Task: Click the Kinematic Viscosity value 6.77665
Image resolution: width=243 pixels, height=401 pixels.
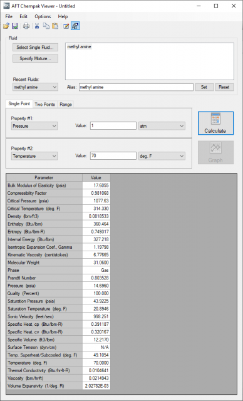Action: [x=96, y=255]
